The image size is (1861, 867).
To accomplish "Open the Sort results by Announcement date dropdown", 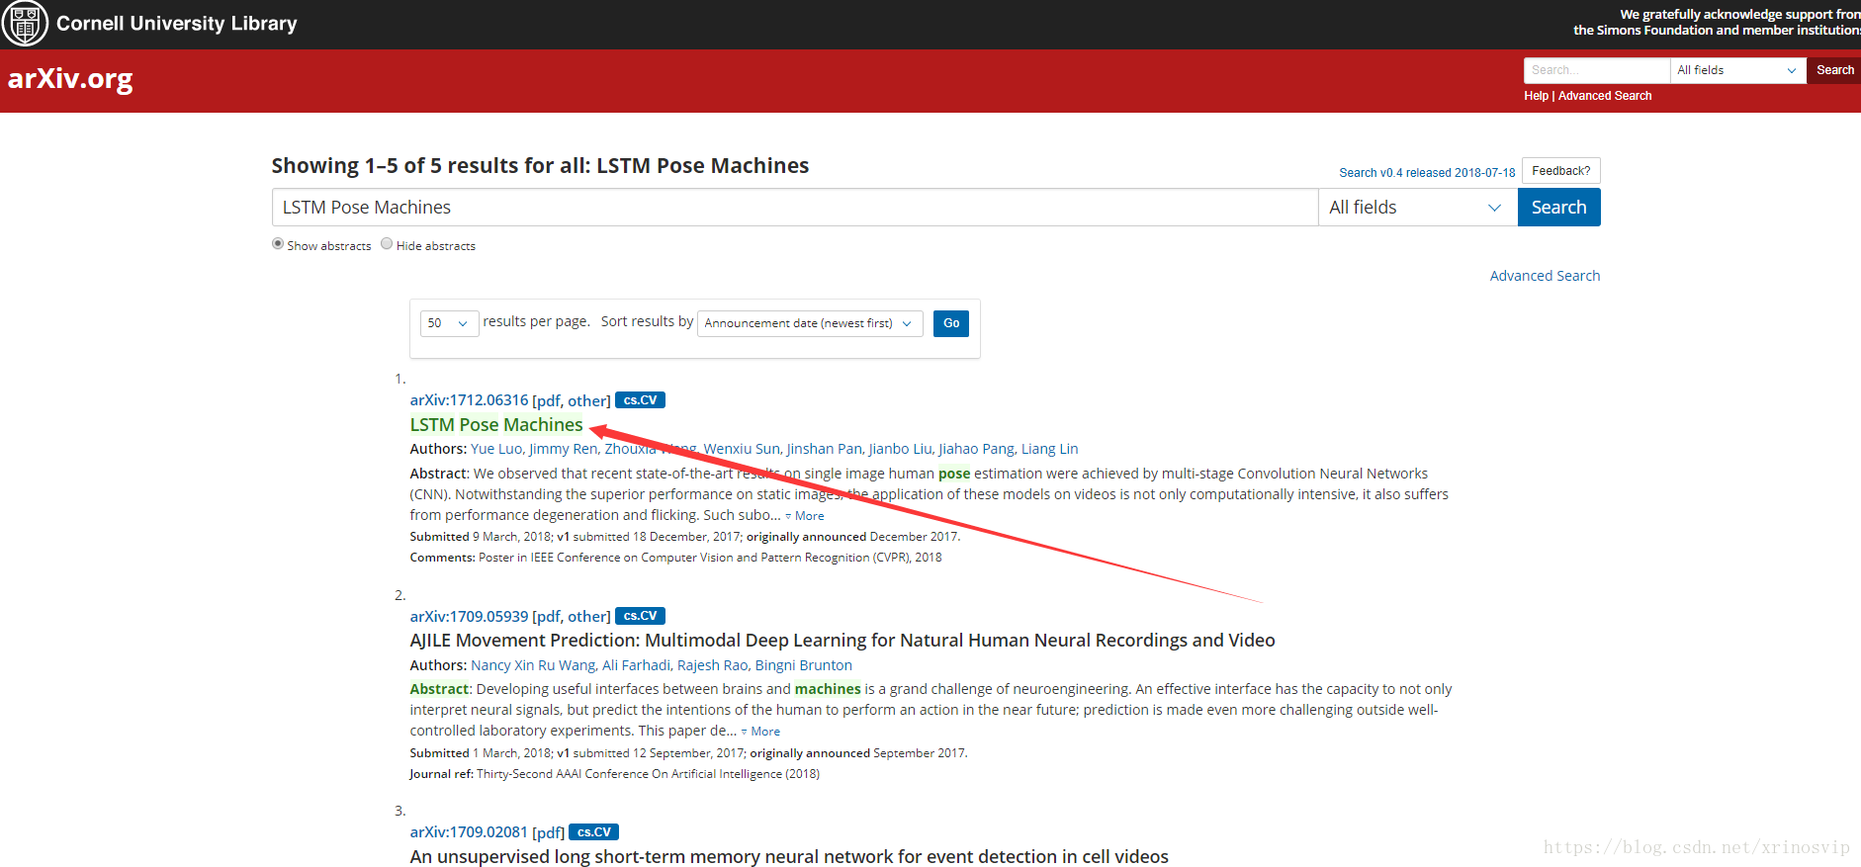I will tap(810, 323).
